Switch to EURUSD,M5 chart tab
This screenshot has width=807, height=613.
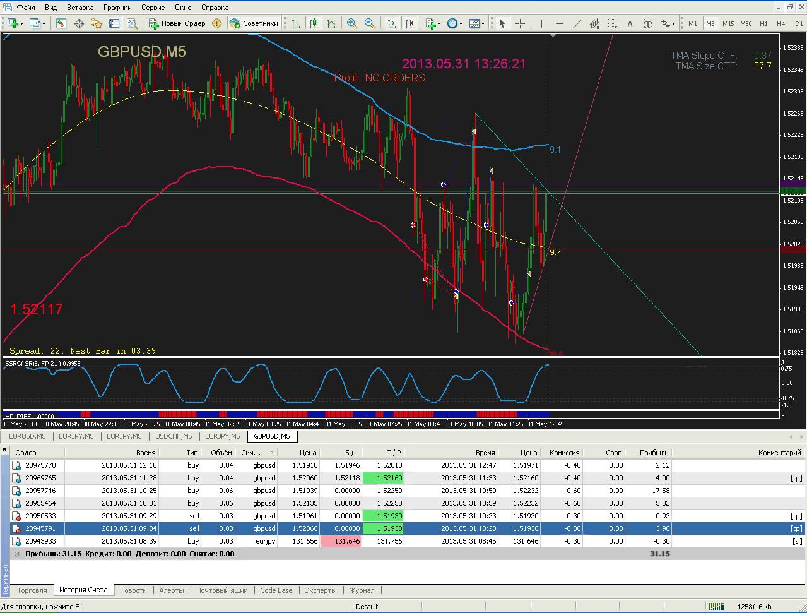pos(27,436)
